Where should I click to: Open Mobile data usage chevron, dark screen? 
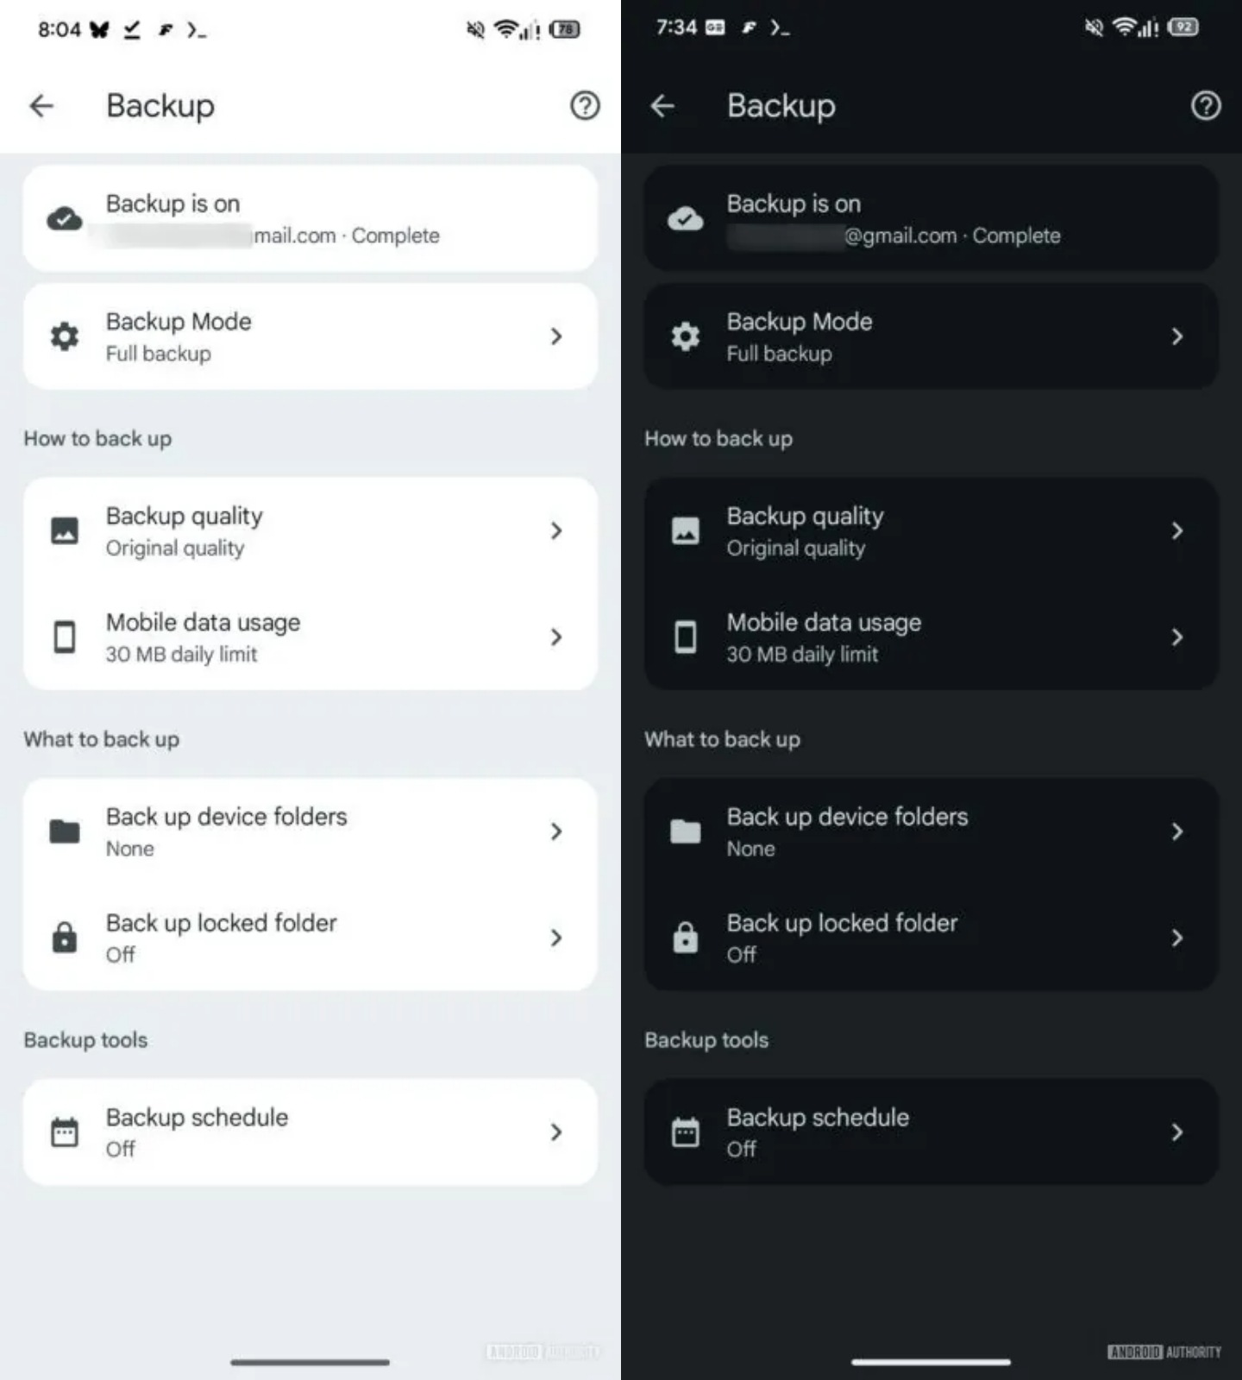pos(1177,637)
